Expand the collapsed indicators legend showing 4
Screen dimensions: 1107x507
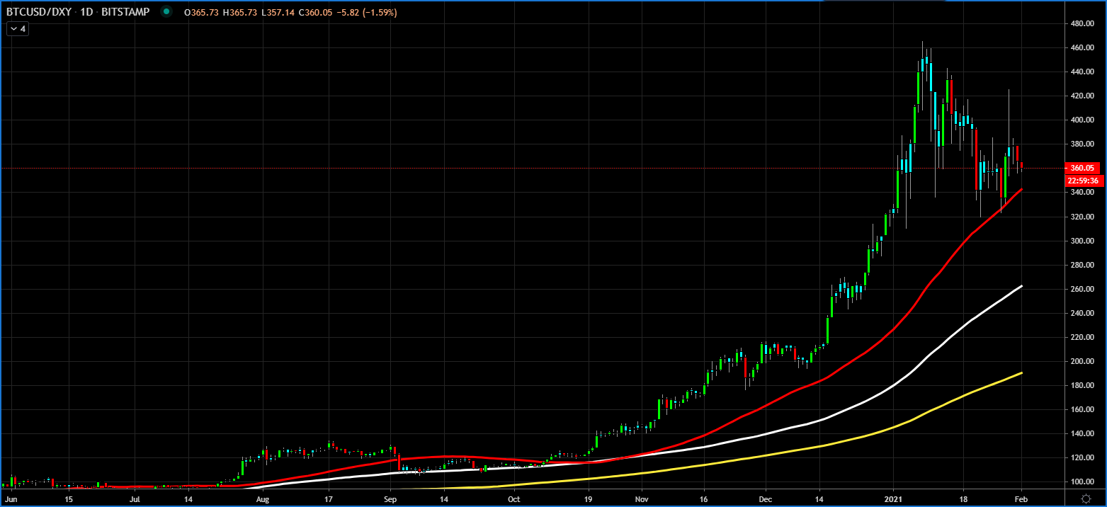click(x=17, y=29)
